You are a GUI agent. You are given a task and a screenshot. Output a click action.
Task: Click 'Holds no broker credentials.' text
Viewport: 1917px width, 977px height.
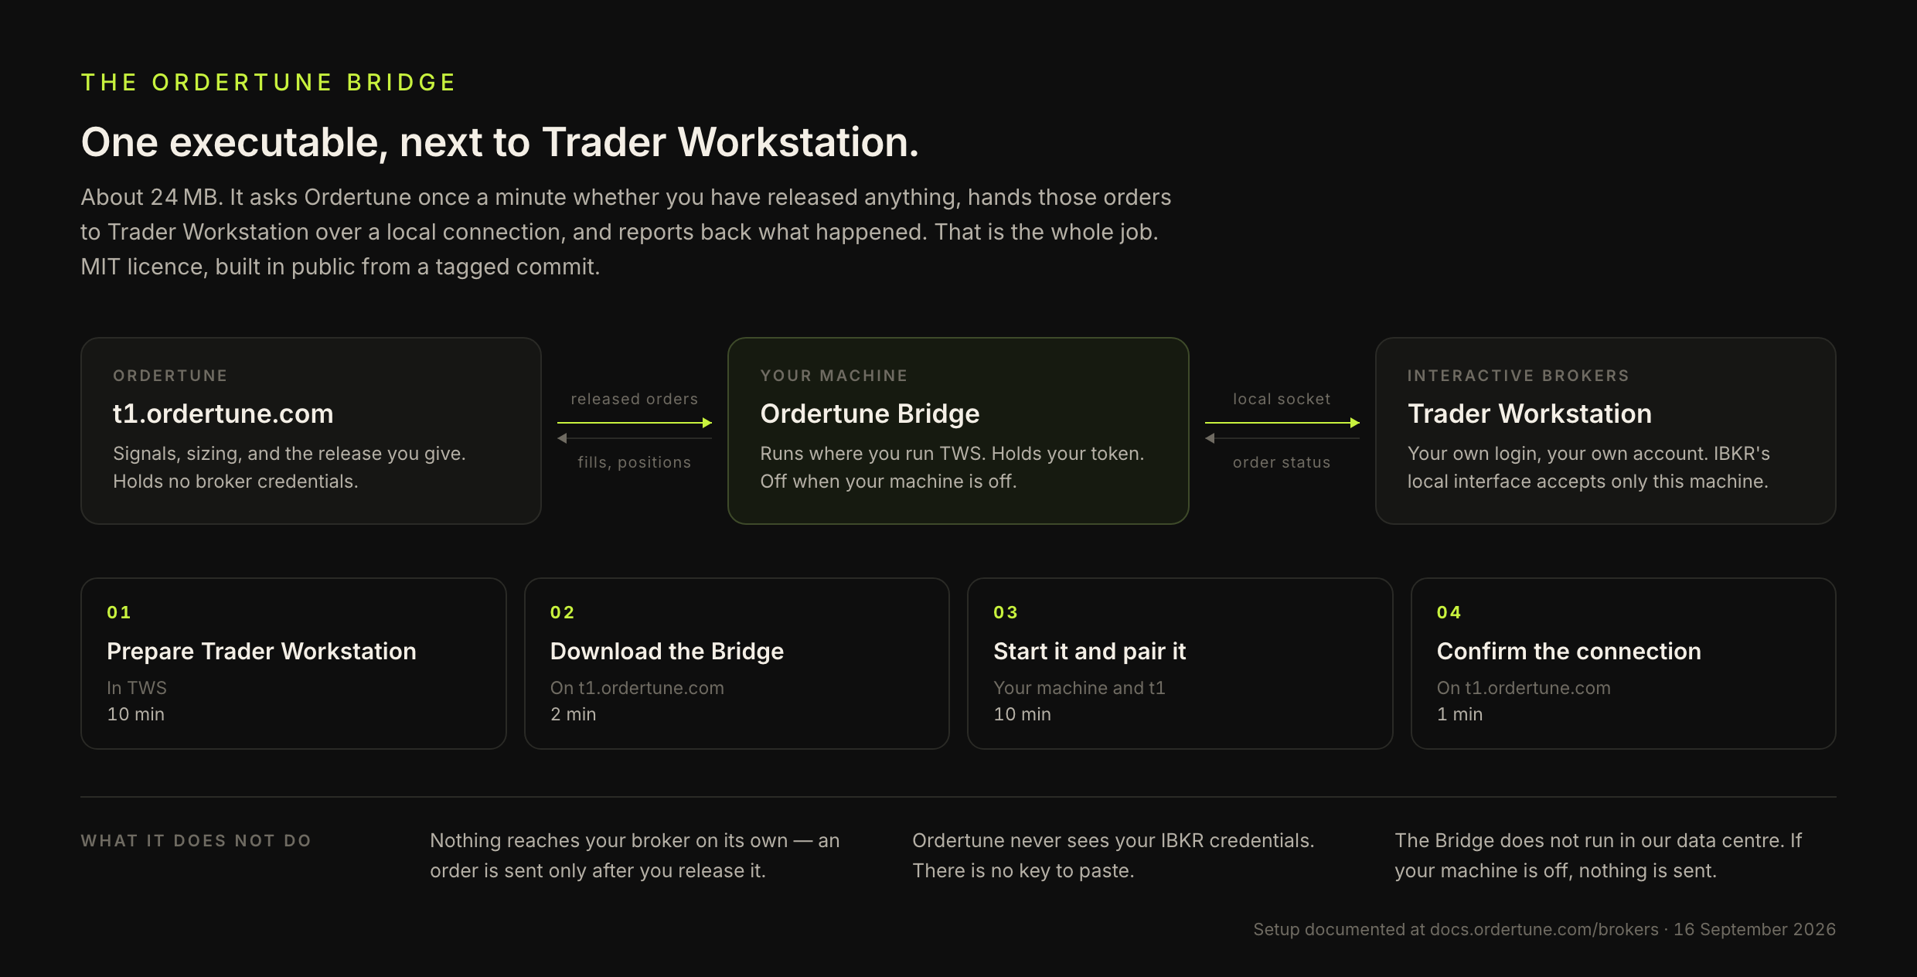[x=236, y=482]
